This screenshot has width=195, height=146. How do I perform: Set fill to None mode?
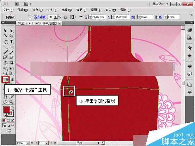point(13,120)
